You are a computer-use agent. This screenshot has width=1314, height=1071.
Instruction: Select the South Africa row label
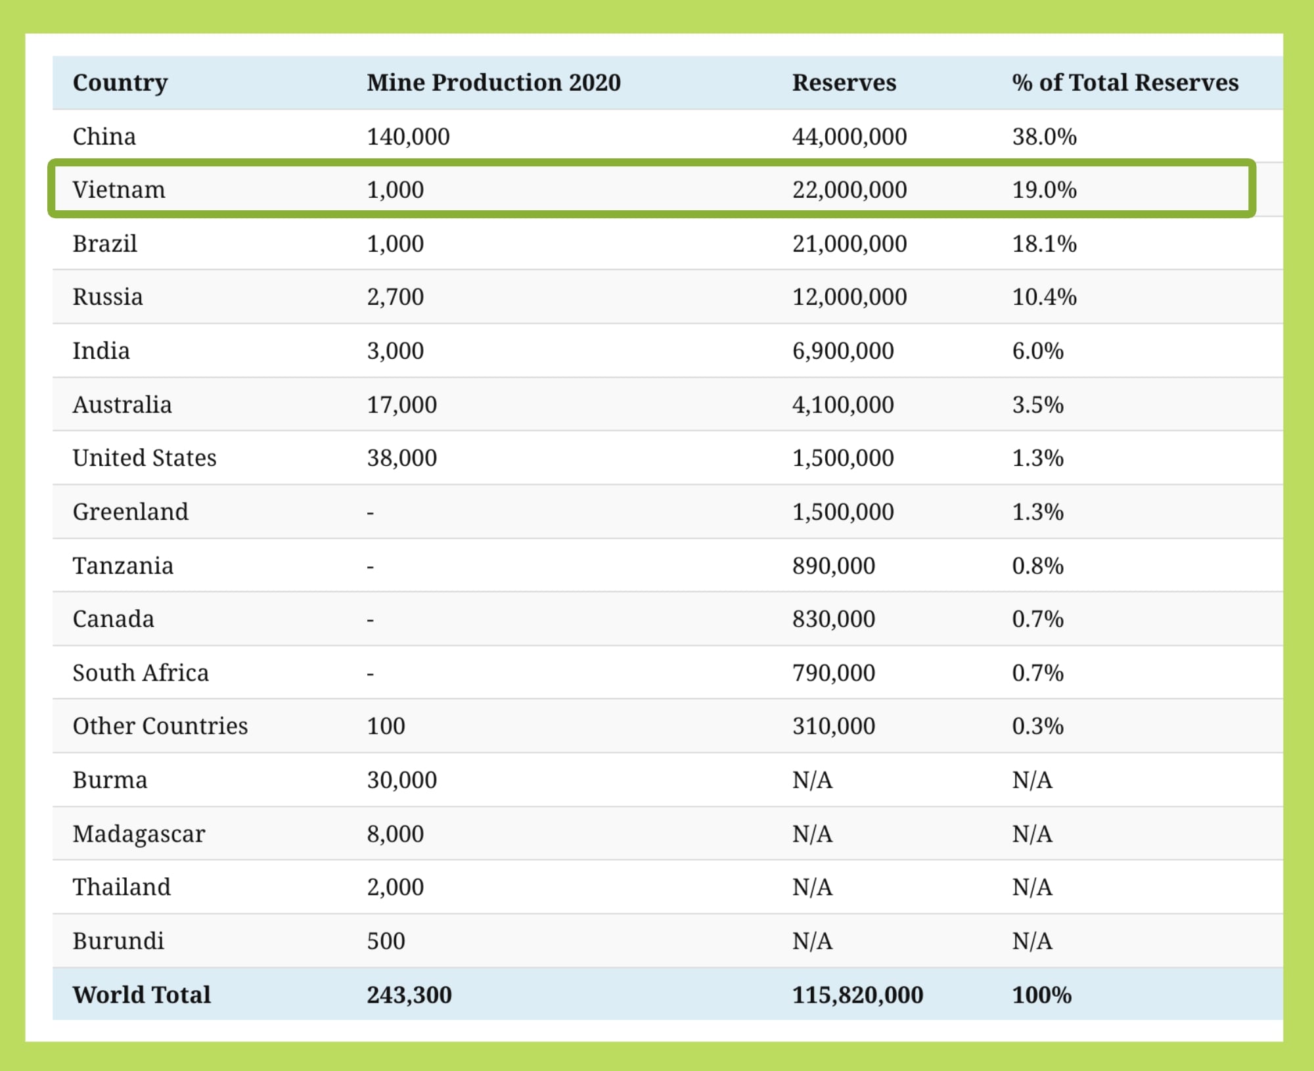141,673
